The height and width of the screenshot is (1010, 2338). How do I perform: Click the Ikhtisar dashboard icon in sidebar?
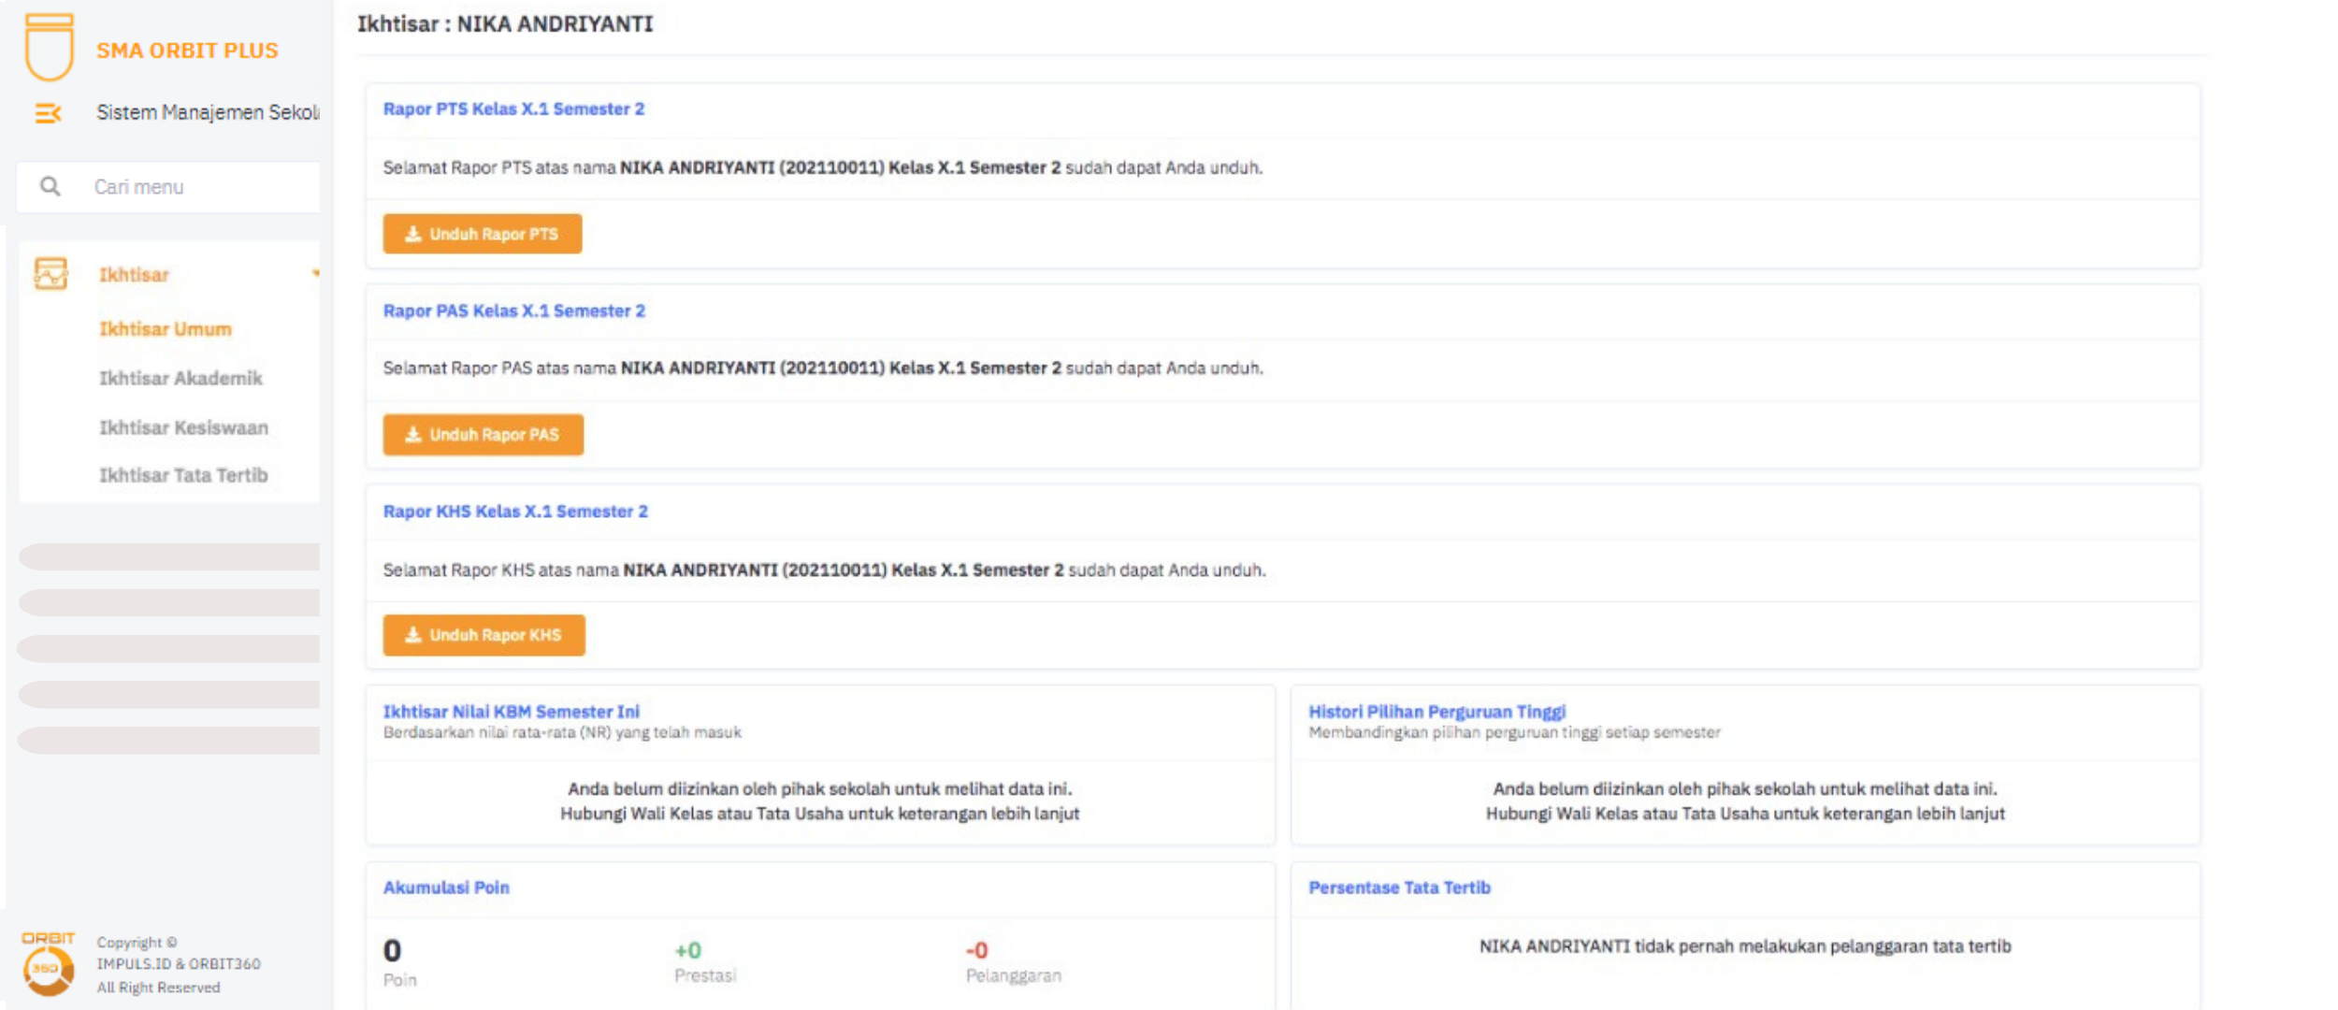pos(51,274)
